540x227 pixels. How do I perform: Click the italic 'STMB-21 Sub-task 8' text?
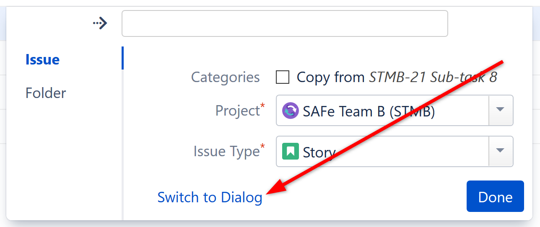point(433,77)
